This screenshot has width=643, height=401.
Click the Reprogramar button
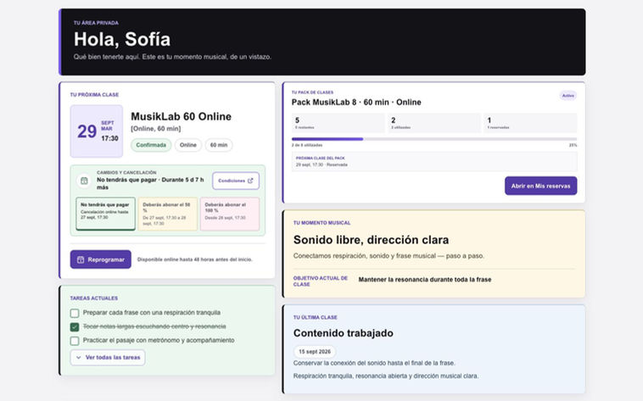(x=100, y=259)
